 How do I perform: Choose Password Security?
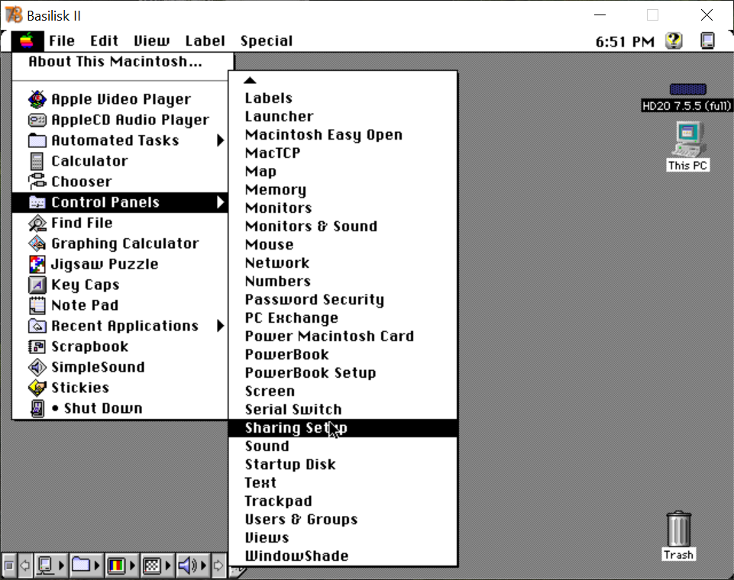[x=343, y=299]
